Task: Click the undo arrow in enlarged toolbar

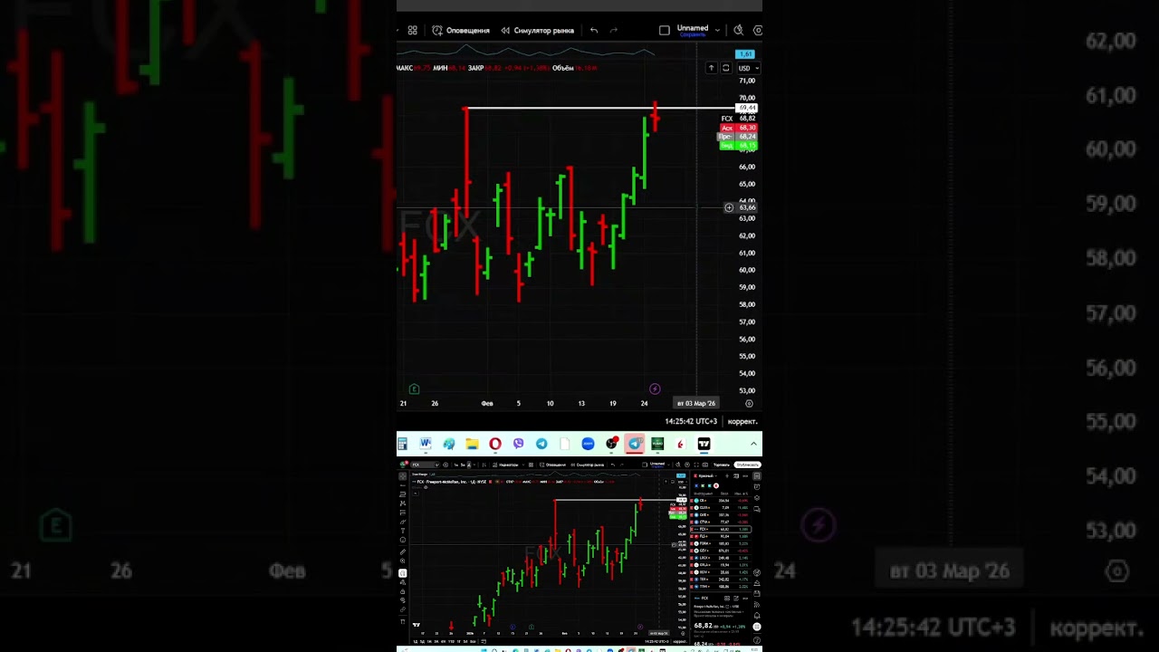Action: pos(594,30)
